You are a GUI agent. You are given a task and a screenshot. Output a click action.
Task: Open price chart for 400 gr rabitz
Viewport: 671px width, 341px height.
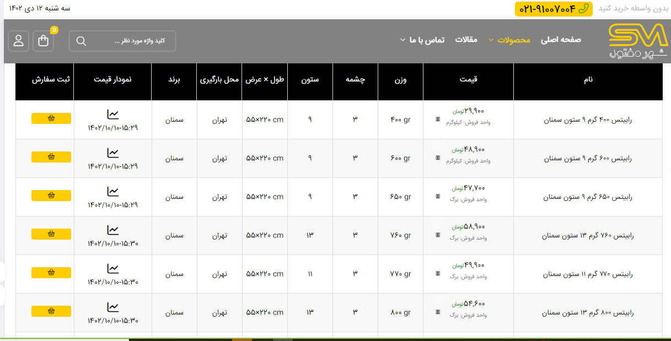click(x=112, y=115)
